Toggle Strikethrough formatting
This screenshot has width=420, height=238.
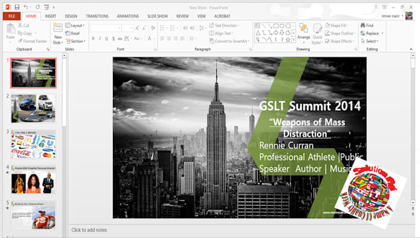pos(120,39)
